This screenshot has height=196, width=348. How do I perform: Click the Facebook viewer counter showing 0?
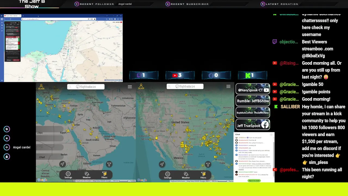(x=216, y=75)
